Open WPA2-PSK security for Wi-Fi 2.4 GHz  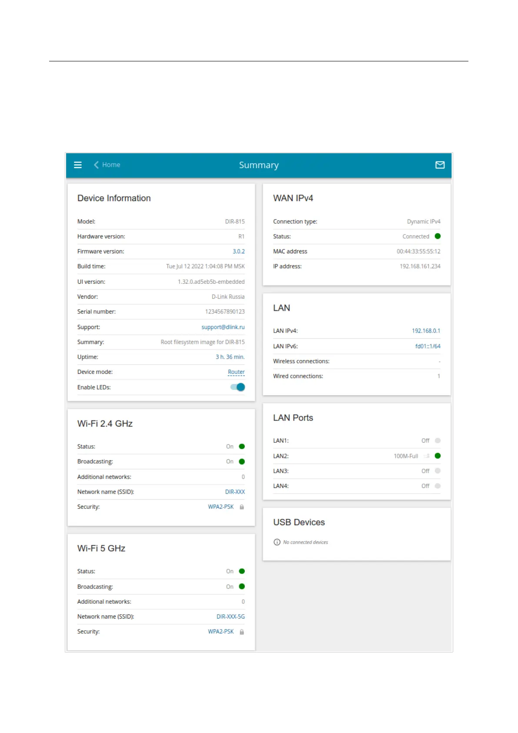(221, 507)
